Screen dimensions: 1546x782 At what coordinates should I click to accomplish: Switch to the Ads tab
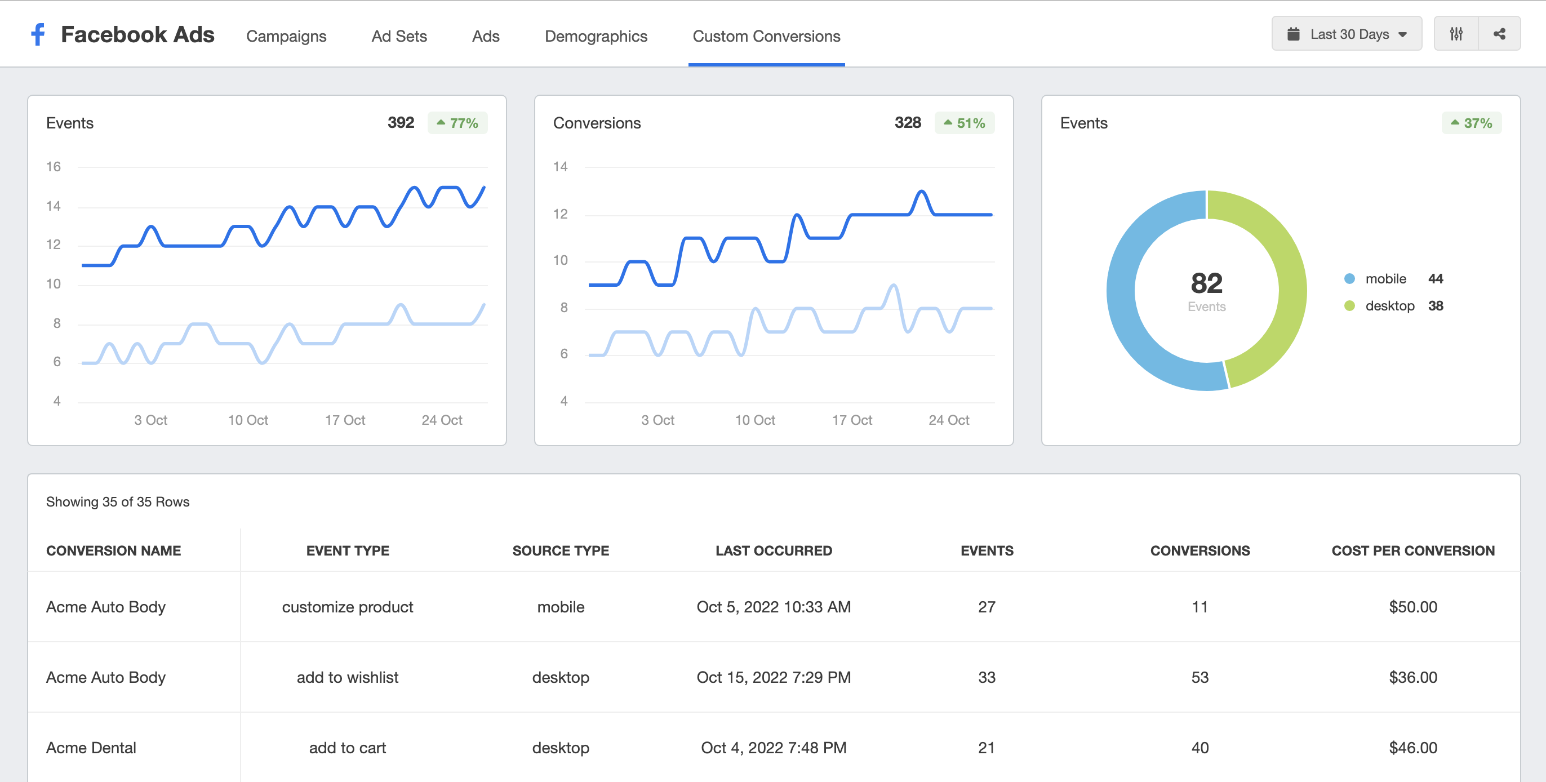pos(485,36)
